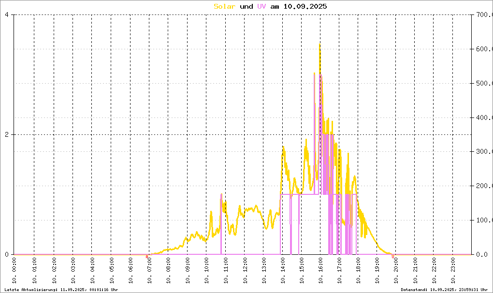This screenshot has height=293, width=493.
Task: Click the time label '10. 11:00'
Action: (x=226, y=270)
